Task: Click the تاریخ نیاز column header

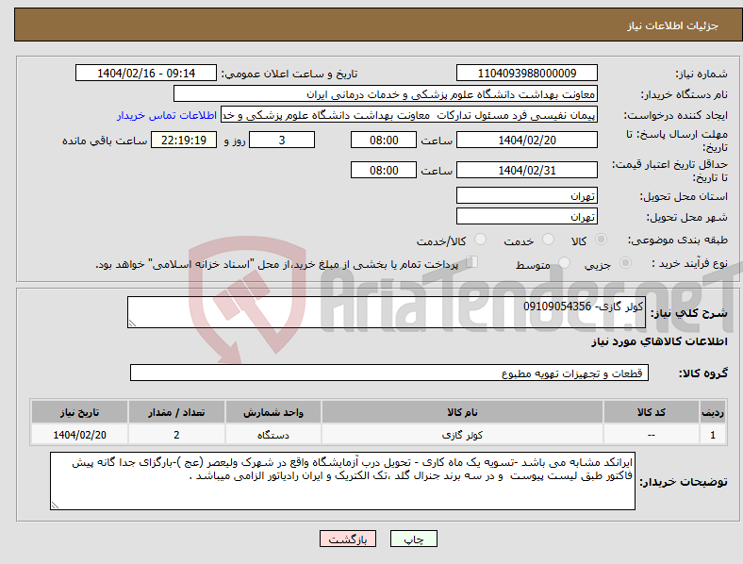Action: (x=79, y=412)
